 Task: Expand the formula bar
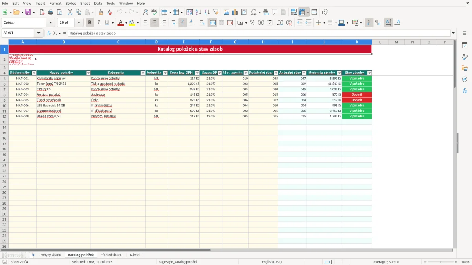(453, 33)
